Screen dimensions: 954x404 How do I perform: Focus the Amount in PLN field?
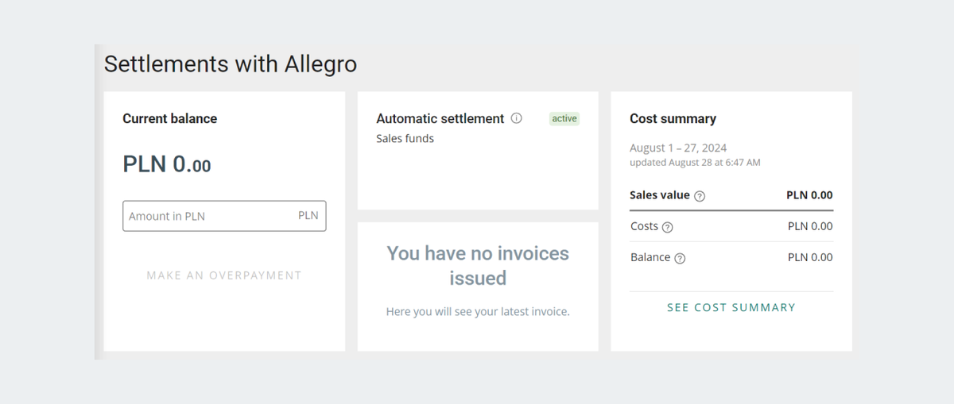point(224,216)
